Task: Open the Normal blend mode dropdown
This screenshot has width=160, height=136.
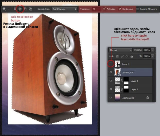Action: (120, 50)
